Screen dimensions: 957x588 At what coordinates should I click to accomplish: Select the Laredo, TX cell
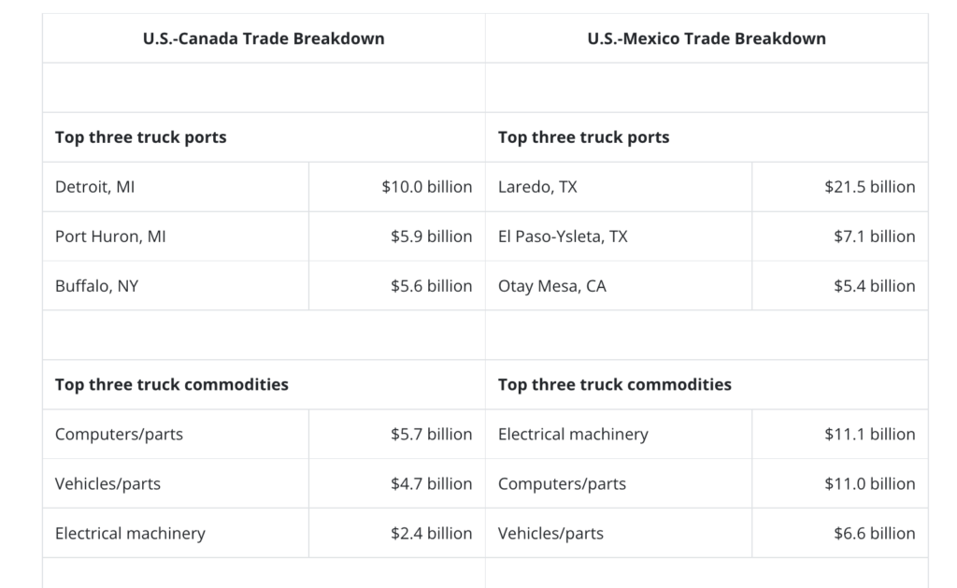pos(537,187)
